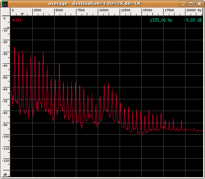Click the window title bar text
The height and width of the screenshot is (179, 205).
94,3
